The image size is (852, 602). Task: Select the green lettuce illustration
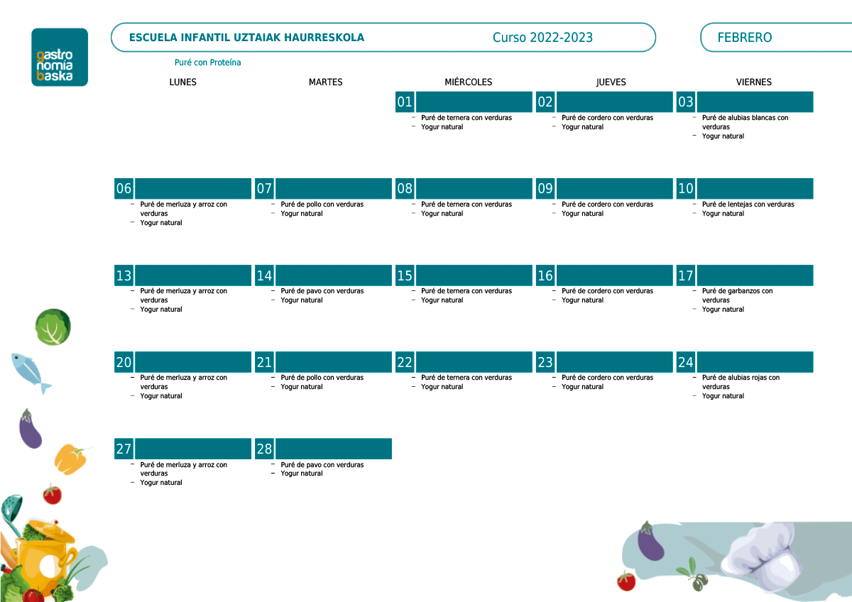click(53, 327)
